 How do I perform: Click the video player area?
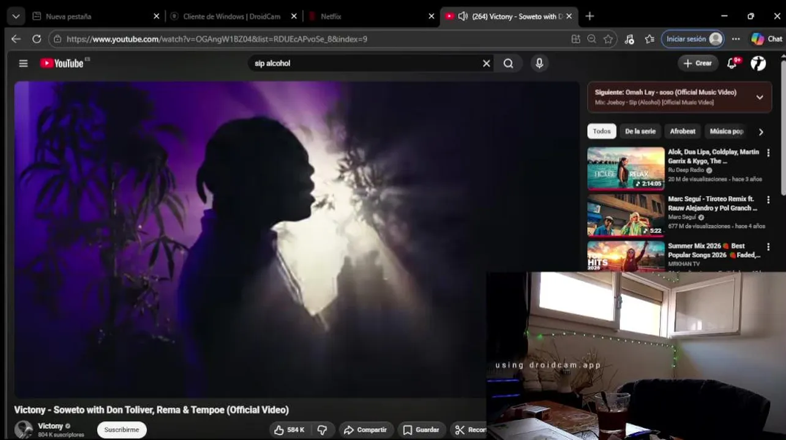[x=297, y=240]
